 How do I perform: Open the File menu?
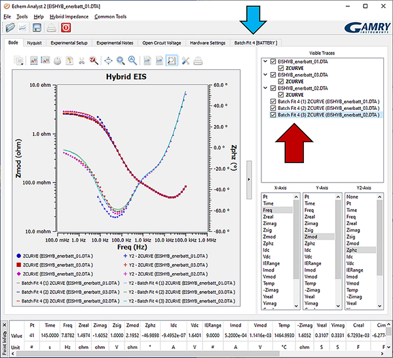pyautogui.click(x=7, y=16)
